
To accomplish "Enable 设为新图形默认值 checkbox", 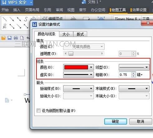I will (x=38, y=111).
